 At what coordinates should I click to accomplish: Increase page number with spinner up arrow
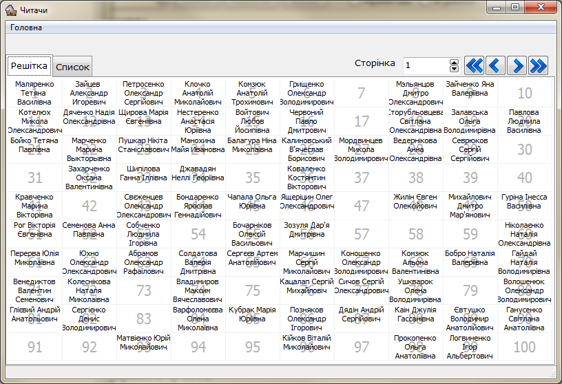pyautogui.click(x=454, y=62)
